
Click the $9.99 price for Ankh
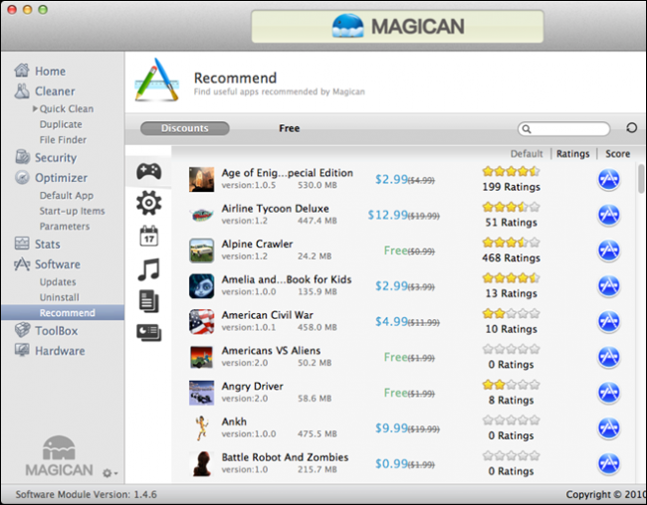(x=391, y=427)
